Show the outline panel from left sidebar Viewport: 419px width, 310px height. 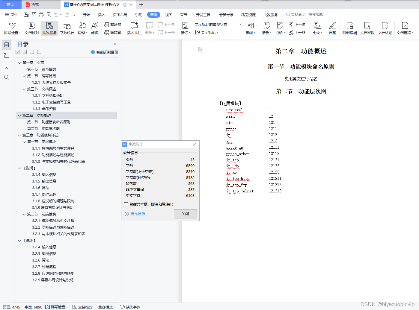tap(7, 45)
